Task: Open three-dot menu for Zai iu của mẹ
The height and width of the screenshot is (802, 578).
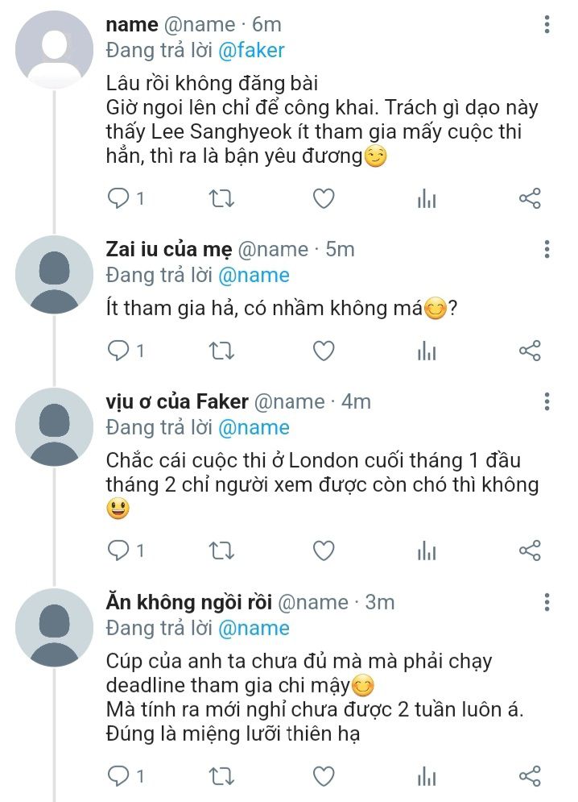Action: (547, 249)
